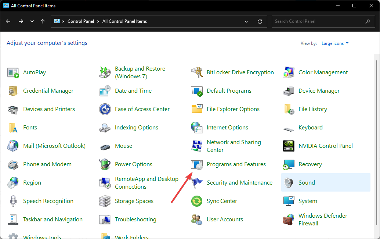Click the Speech Recognition microphone icon
The image size is (380, 239).
click(x=13, y=201)
